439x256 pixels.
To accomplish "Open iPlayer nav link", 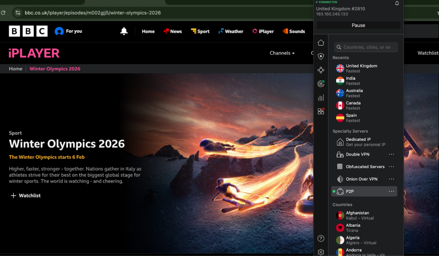I will [x=263, y=31].
